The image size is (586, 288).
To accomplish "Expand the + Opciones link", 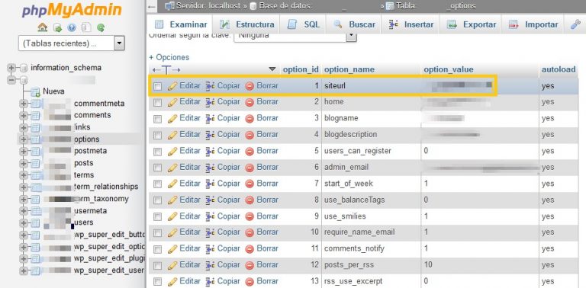I will [169, 57].
